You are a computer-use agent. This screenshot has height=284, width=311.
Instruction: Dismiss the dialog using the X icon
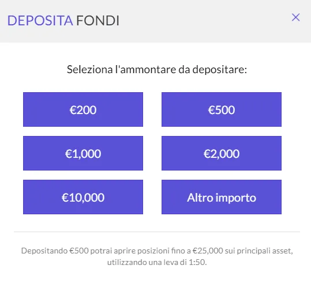[x=295, y=17]
